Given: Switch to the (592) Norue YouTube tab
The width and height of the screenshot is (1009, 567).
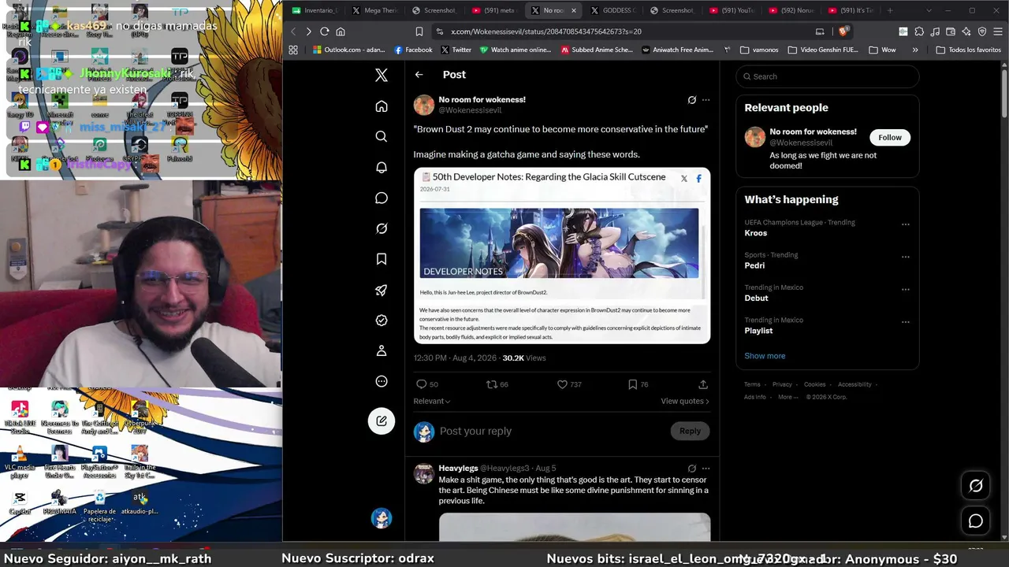Looking at the screenshot, I should [x=792, y=10].
